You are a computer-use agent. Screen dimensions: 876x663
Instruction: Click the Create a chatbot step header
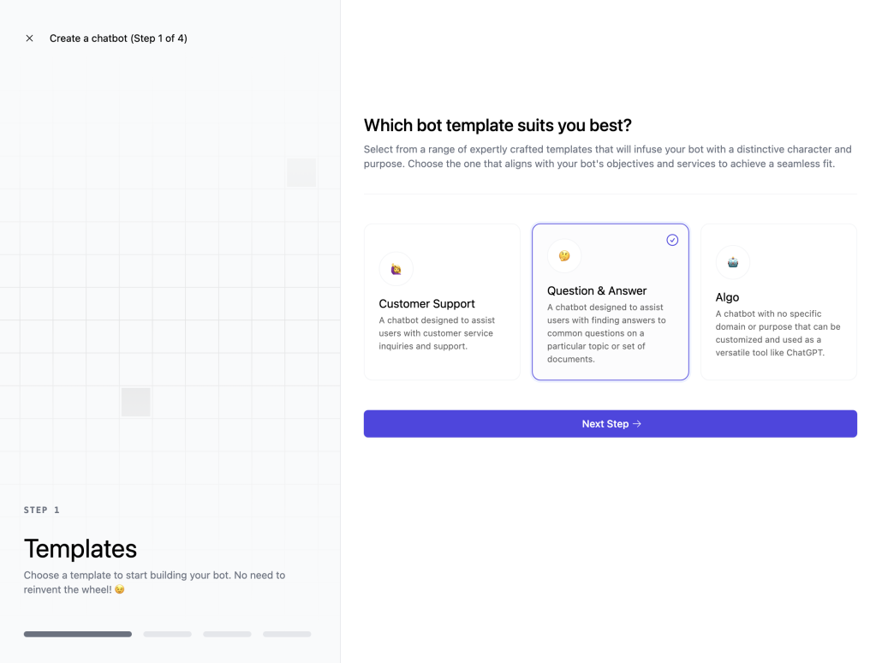pyautogui.click(x=118, y=38)
